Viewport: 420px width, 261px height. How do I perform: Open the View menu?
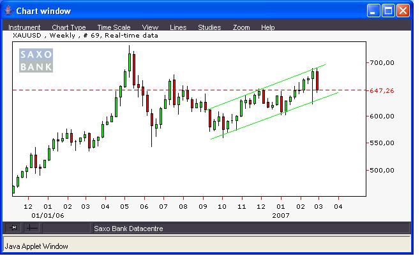[150, 27]
